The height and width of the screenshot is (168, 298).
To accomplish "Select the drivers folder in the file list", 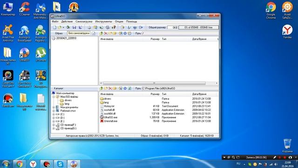I will click(x=108, y=99).
